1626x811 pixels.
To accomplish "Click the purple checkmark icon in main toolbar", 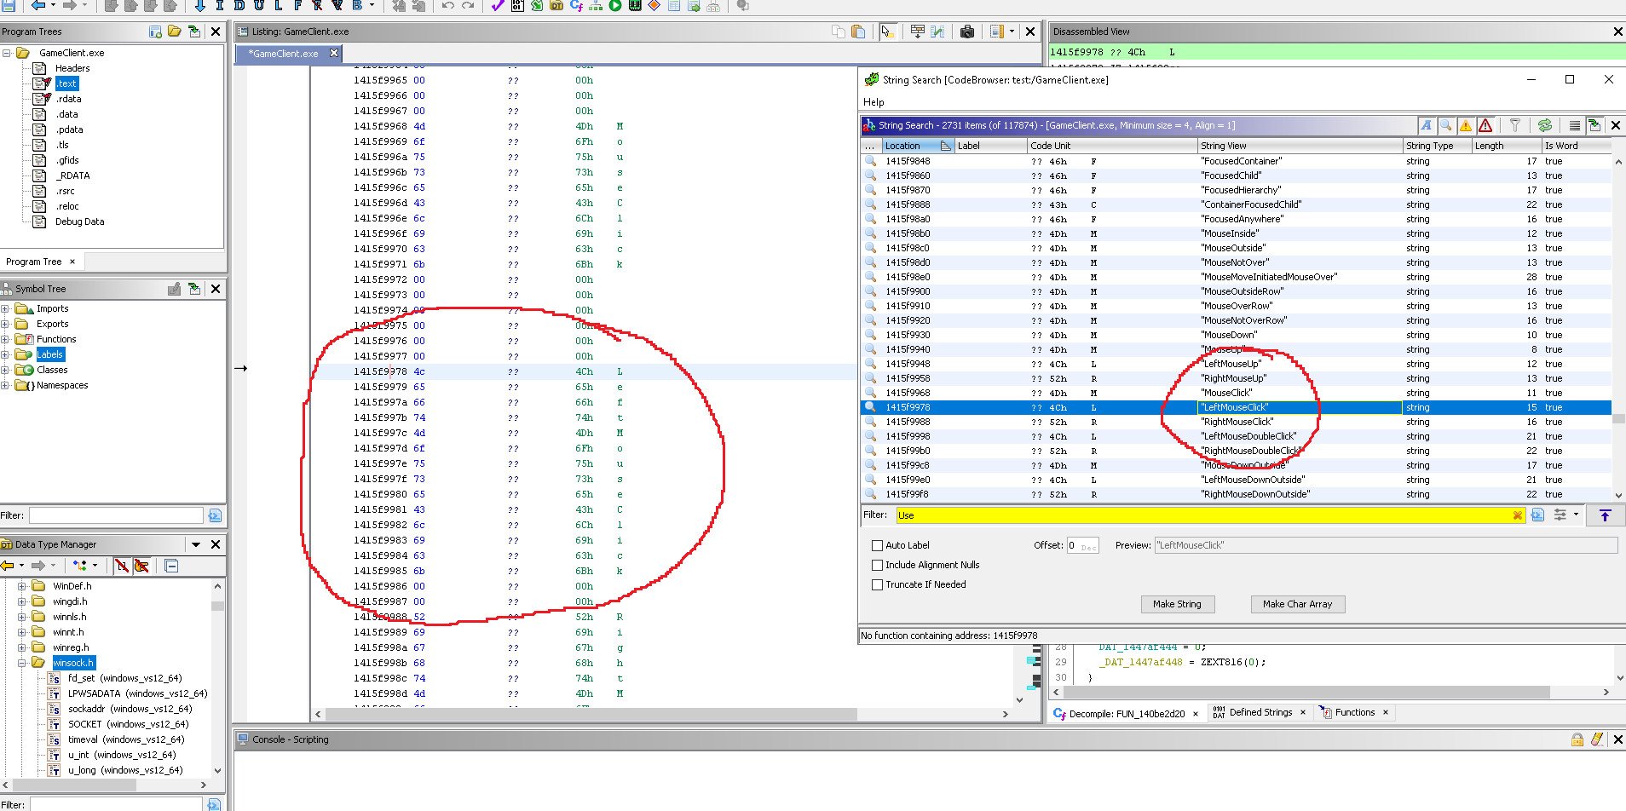I will click(x=498, y=5).
